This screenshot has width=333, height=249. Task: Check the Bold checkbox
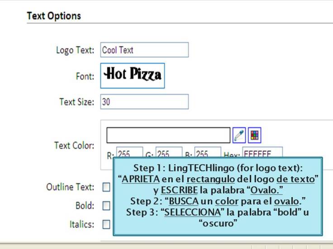point(106,206)
